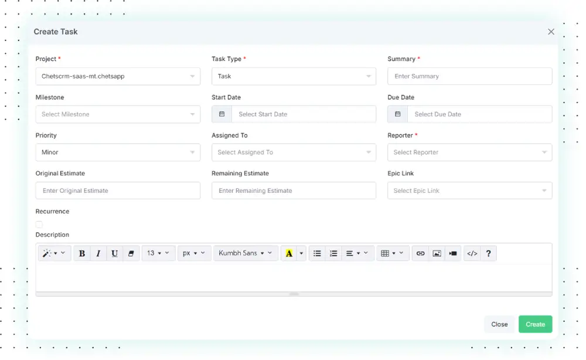Click the Enter Summary input field
Screen dimensions: 586x360
469,76
